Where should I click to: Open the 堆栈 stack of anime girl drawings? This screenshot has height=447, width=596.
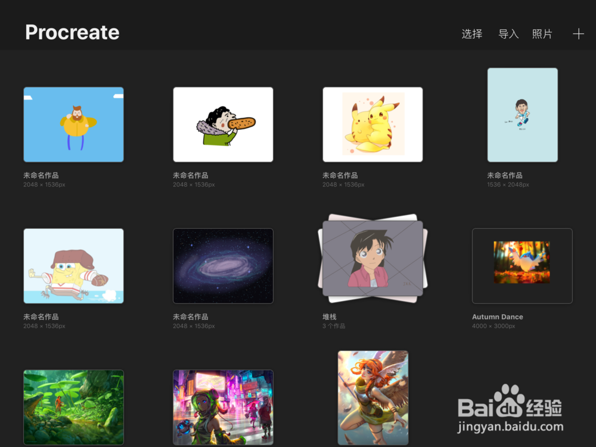pyautogui.click(x=373, y=259)
